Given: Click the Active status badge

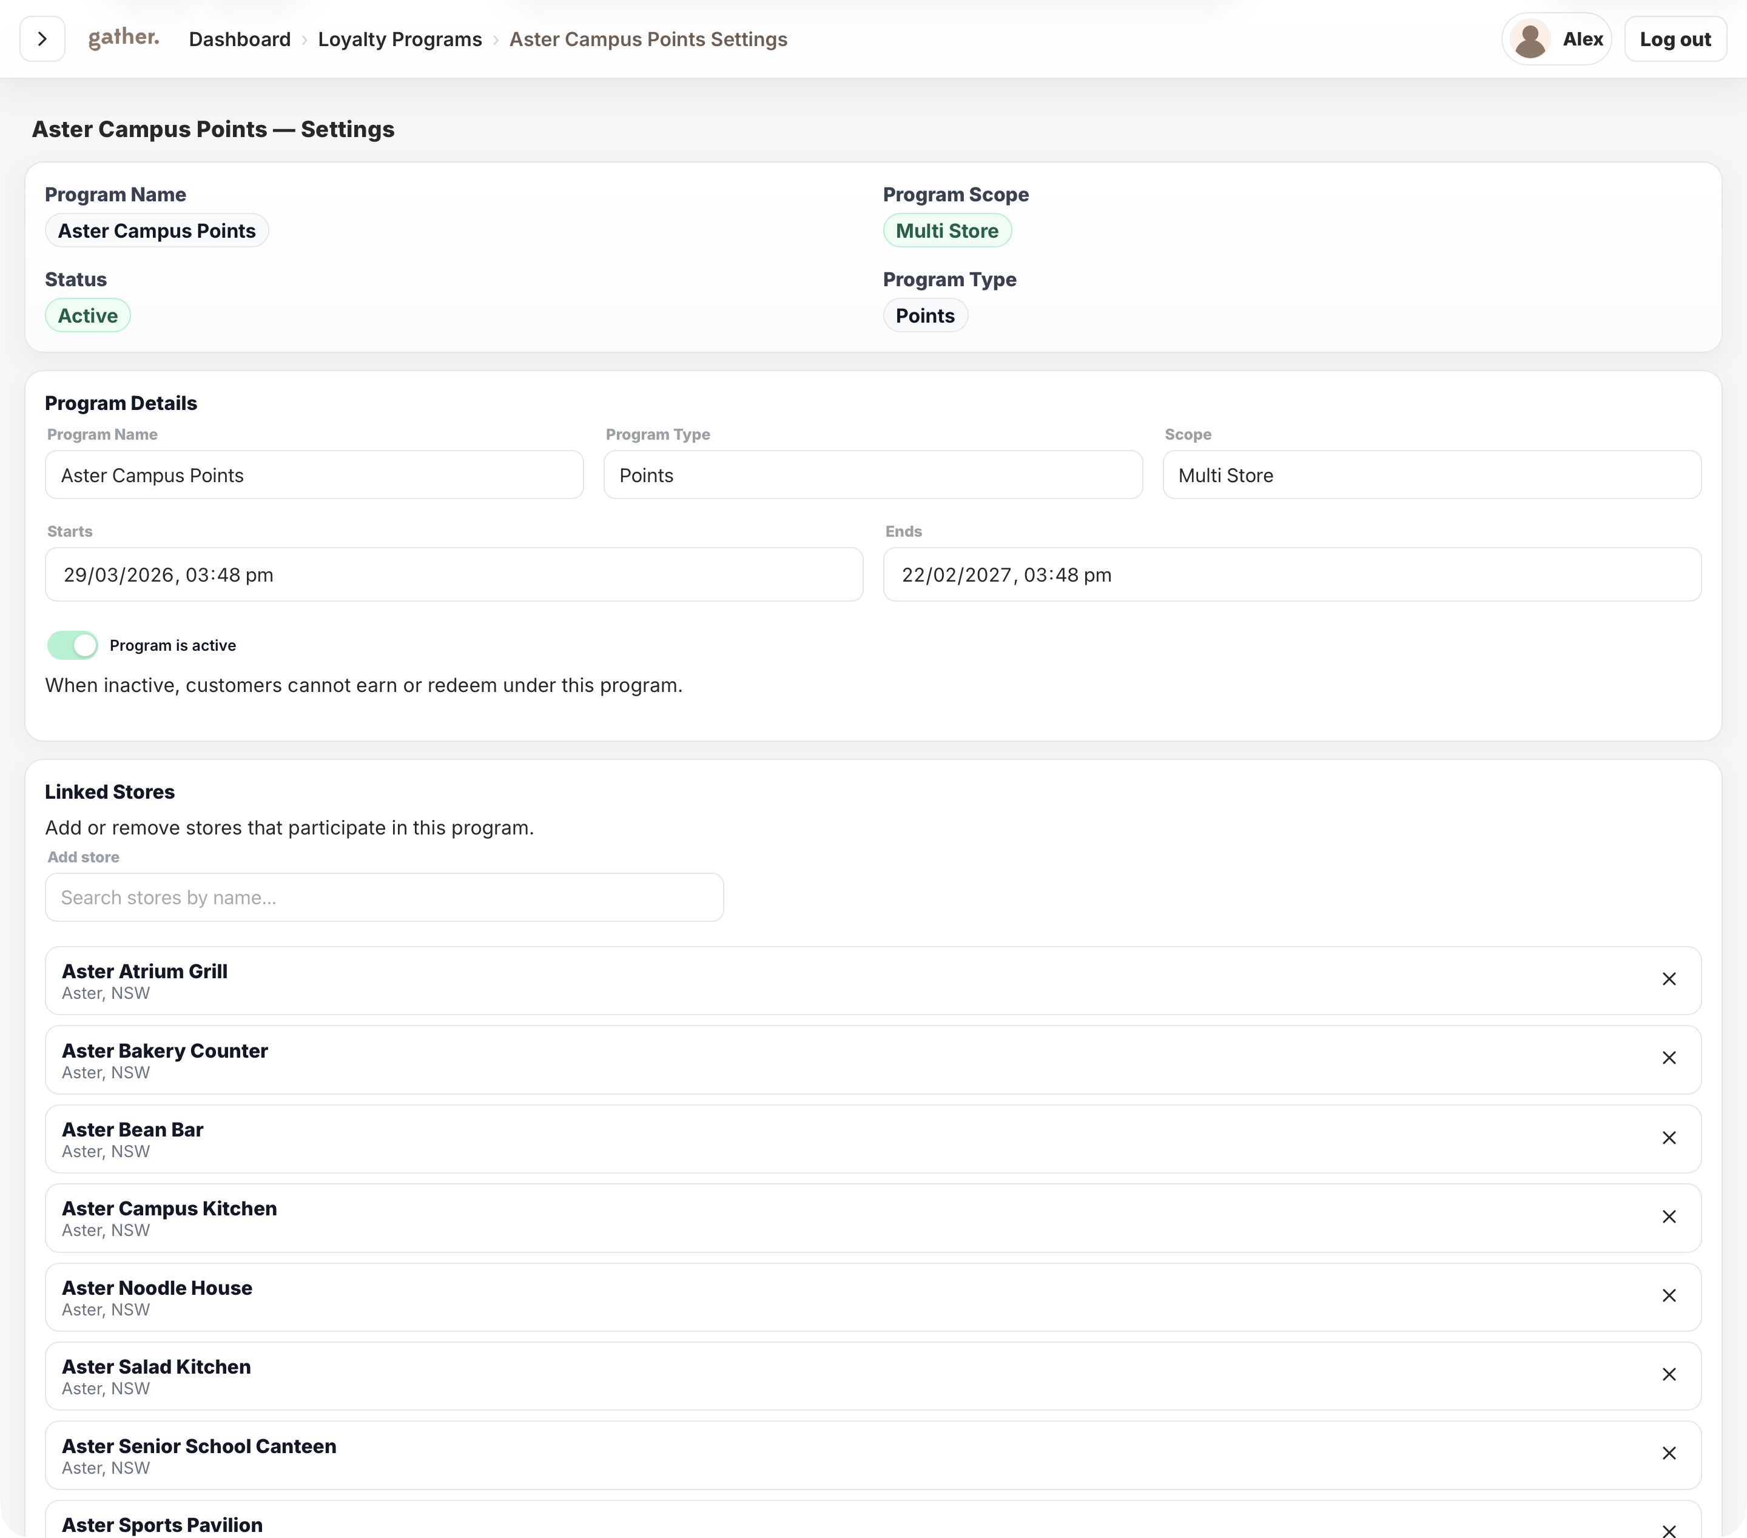Looking at the screenshot, I should [x=87, y=315].
